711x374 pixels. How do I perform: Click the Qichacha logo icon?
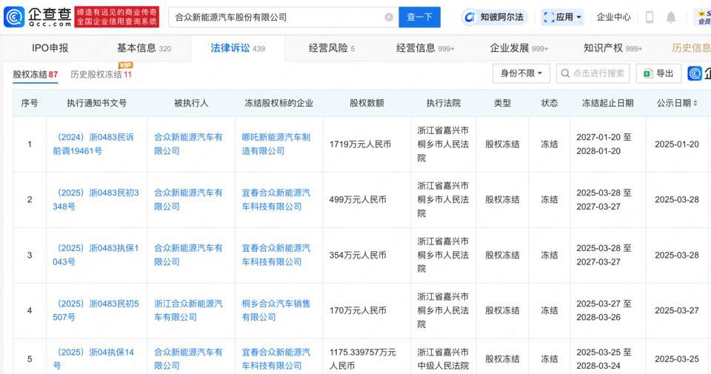tap(14, 17)
